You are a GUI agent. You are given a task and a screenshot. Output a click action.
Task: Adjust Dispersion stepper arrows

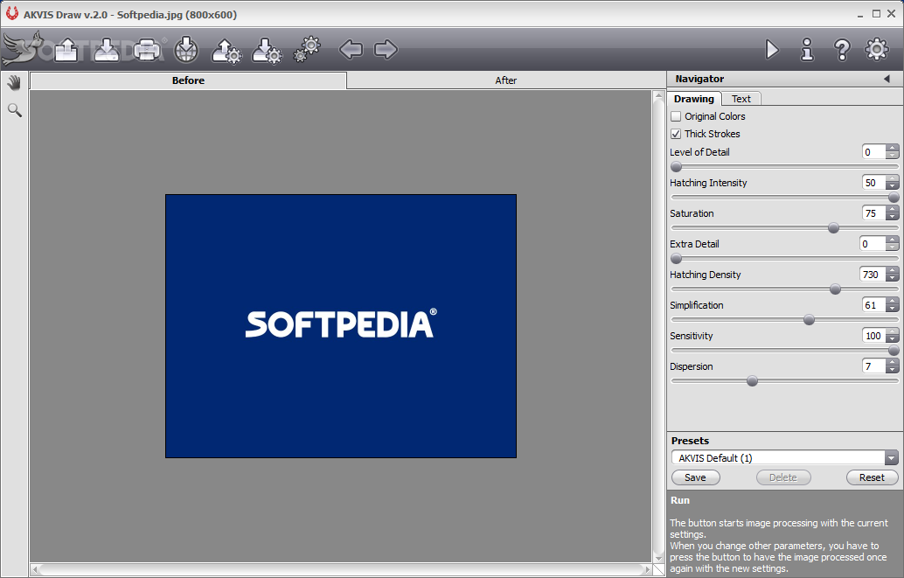pyautogui.click(x=893, y=366)
